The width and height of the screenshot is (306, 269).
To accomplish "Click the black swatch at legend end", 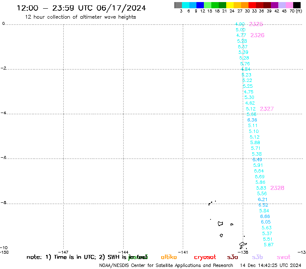I will pos(297,5).
